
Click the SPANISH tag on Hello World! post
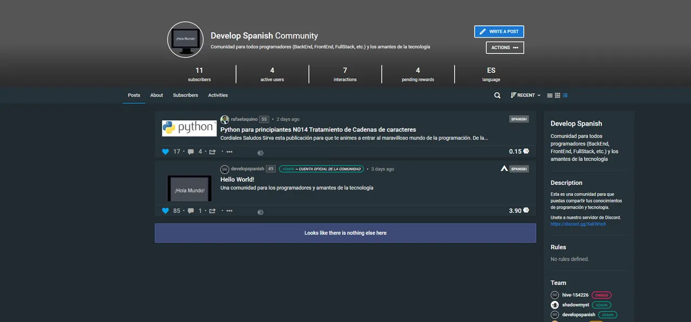(x=519, y=169)
